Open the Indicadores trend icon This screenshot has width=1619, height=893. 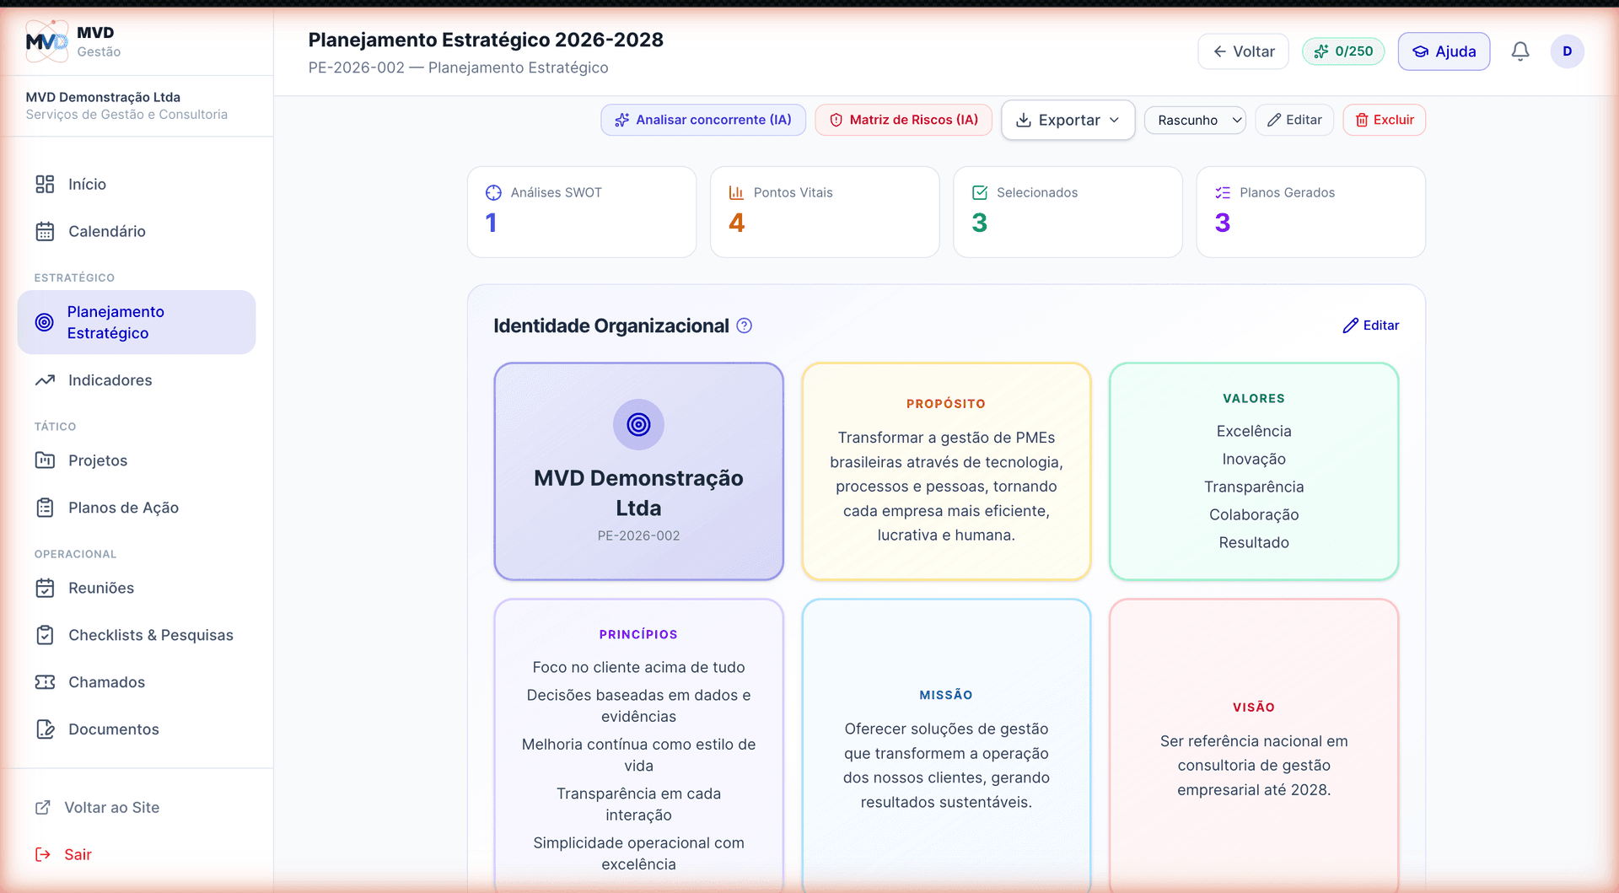tap(45, 380)
